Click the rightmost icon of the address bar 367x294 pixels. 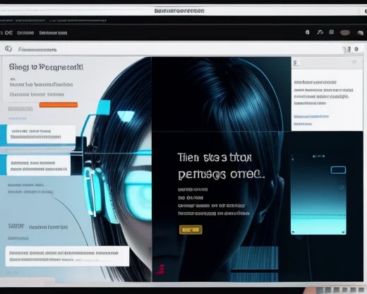(x=356, y=49)
